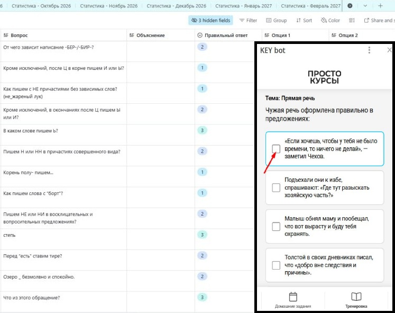395x313 pixels.
Task: Click the Правильный ответ column header
Action: click(x=228, y=35)
